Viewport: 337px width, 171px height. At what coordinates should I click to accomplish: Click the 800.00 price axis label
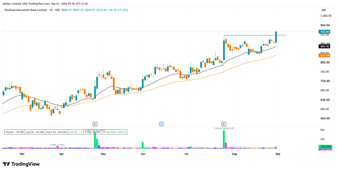click(325, 62)
